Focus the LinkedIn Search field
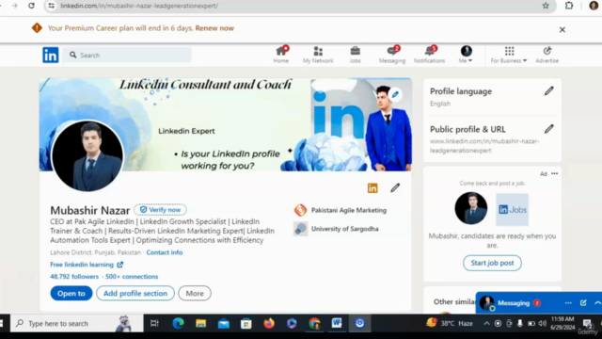Screen dimensions: 602x339 [x=128, y=55]
